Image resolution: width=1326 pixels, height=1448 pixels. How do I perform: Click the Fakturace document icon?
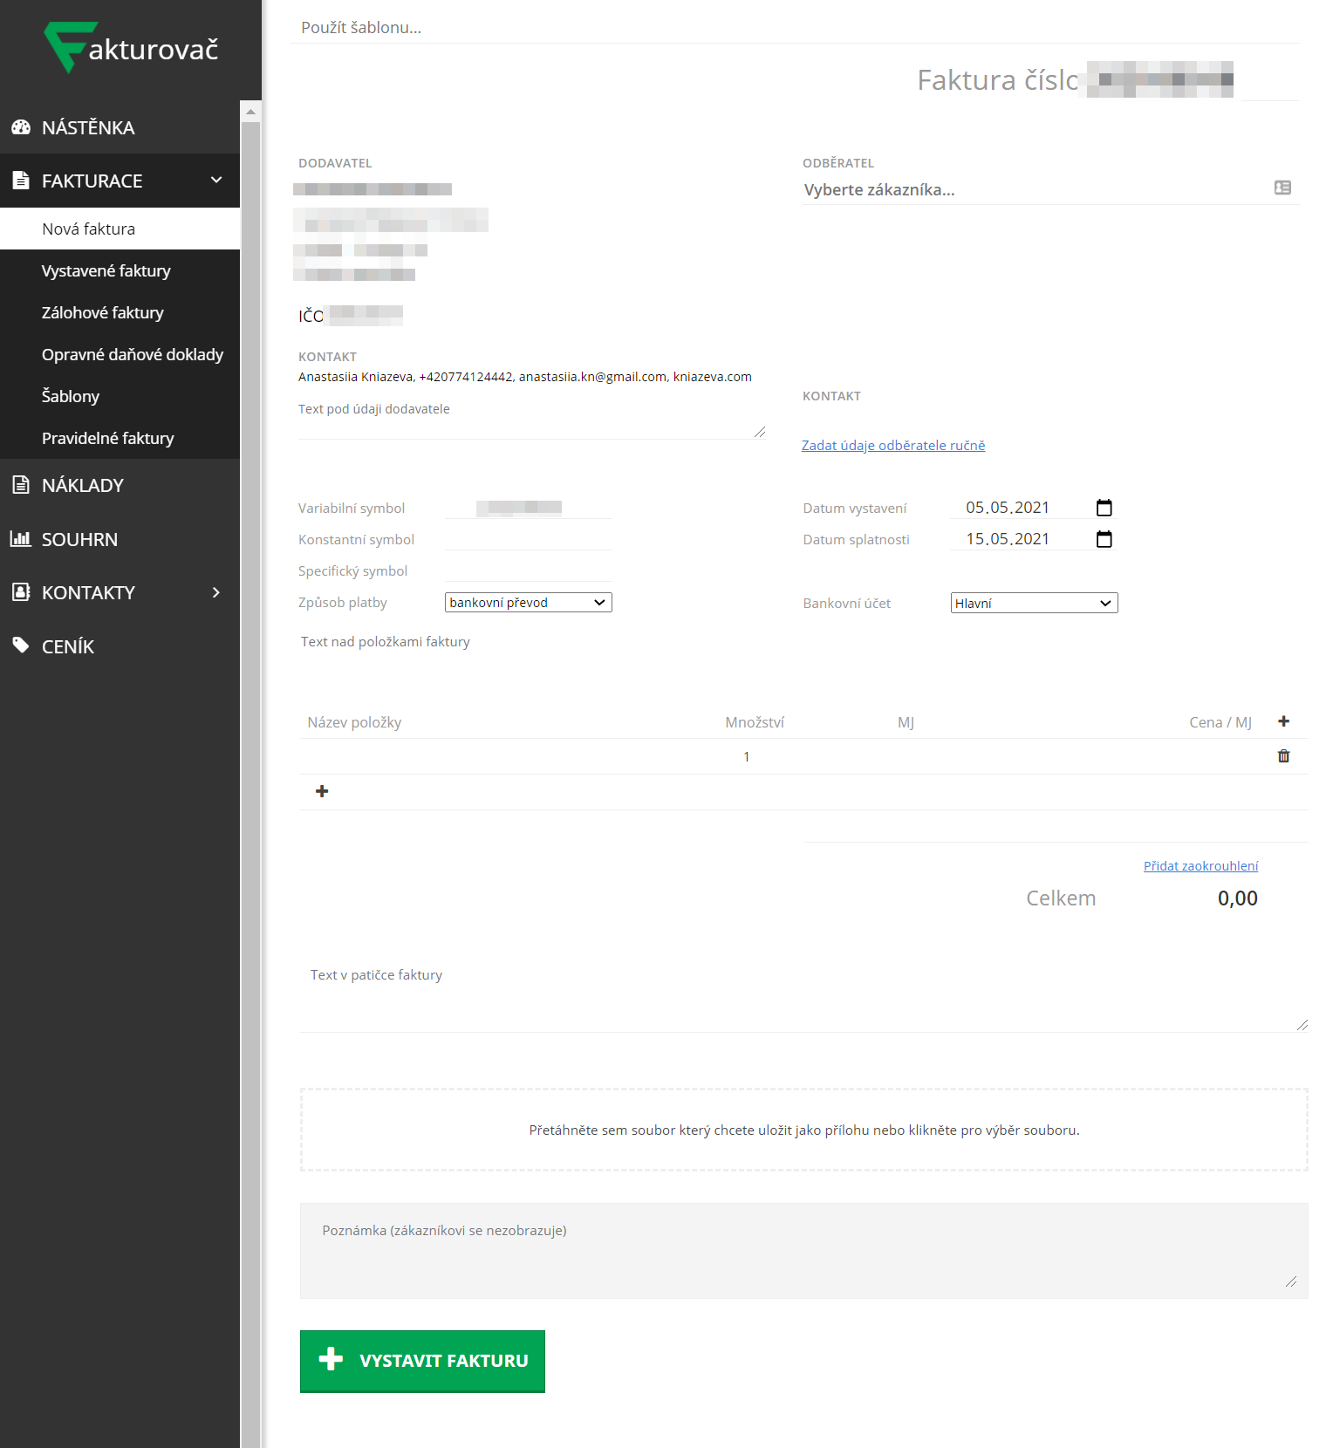(21, 181)
